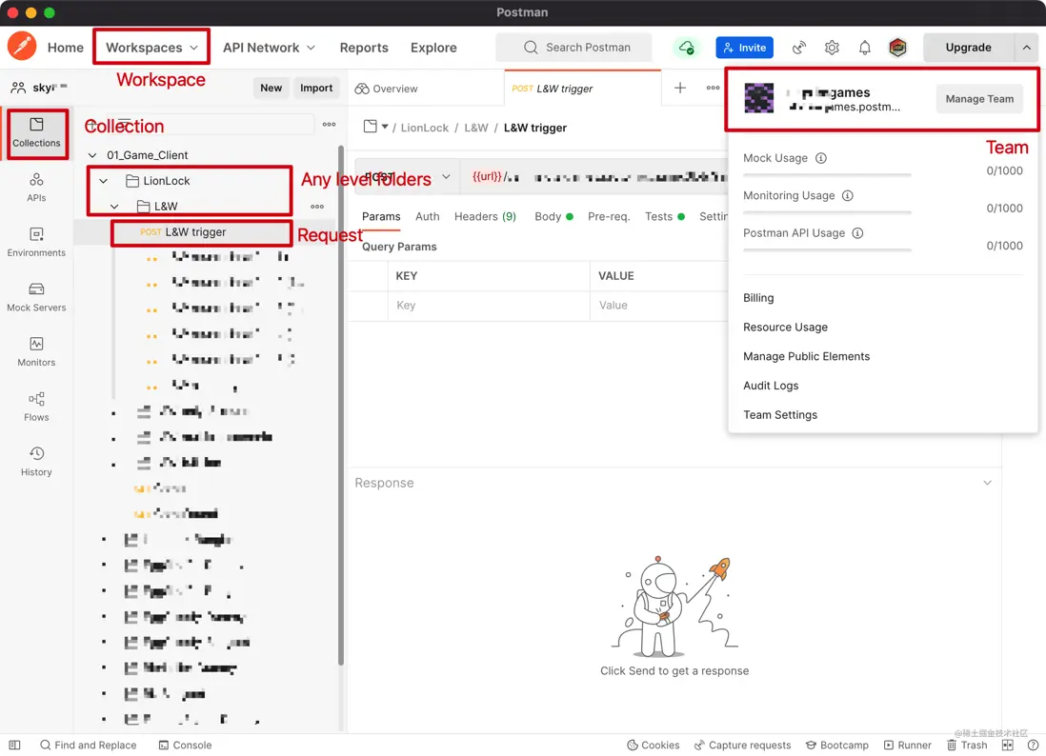Click Monitoring Usage info icon
1046x756 pixels.
point(848,195)
